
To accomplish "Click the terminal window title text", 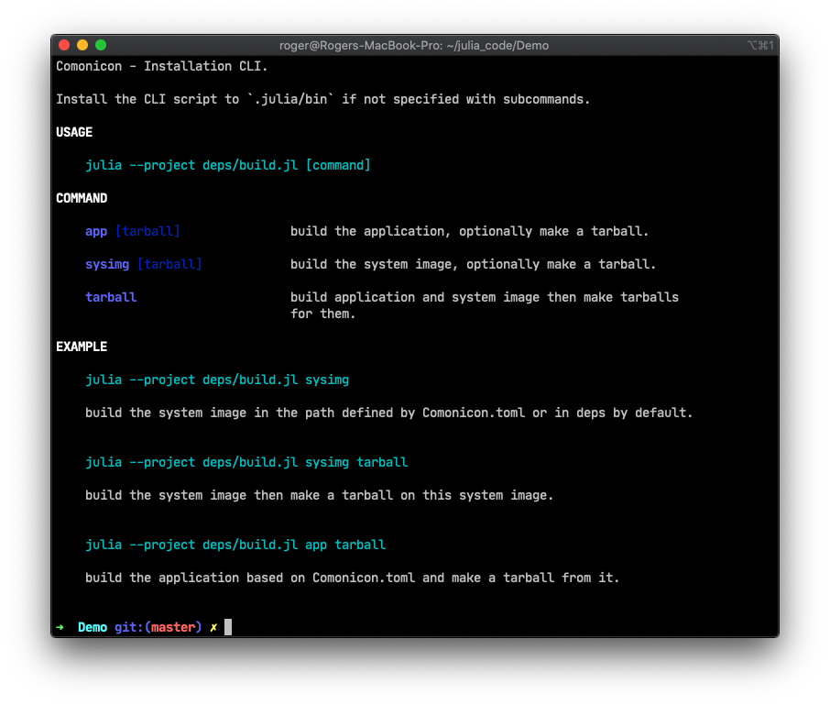I will click(x=414, y=46).
